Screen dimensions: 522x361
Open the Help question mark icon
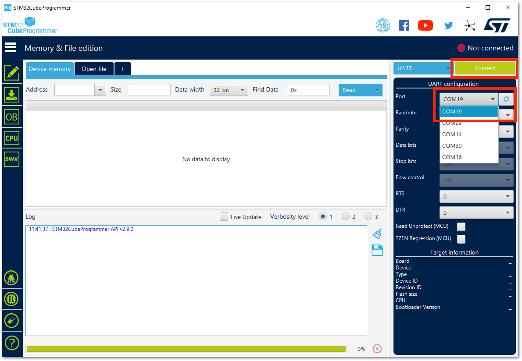[x=12, y=343]
